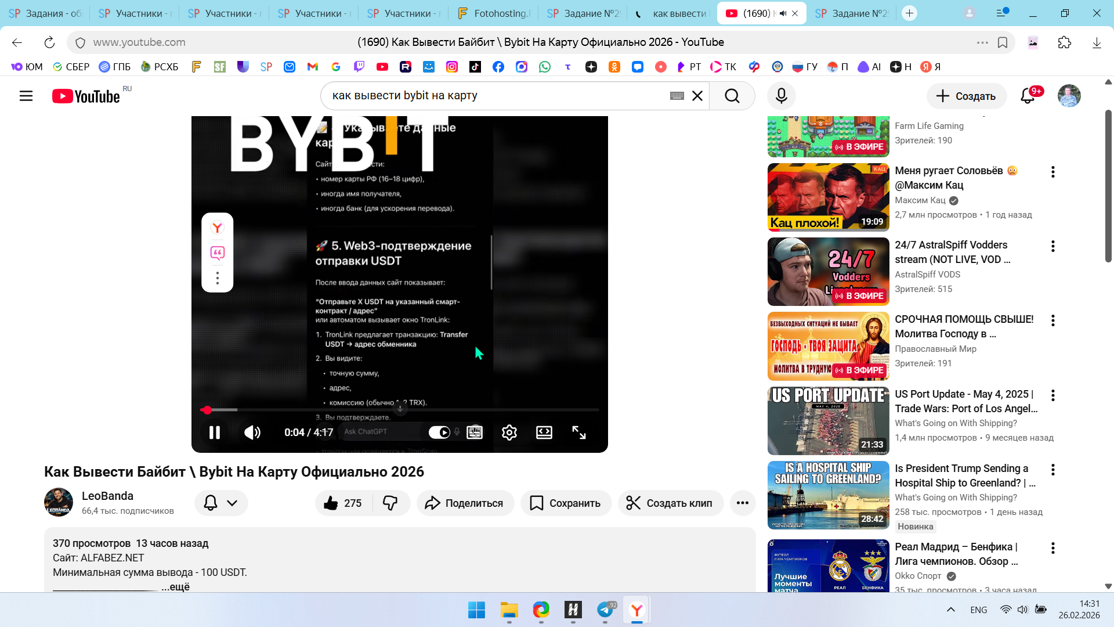This screenshot has height=627, width=1114.
Task: Click the Поделиться share button
Action: click(465, 503)
